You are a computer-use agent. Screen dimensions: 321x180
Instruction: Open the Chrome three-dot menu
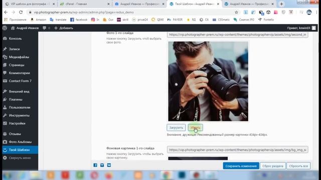point(316,12)
